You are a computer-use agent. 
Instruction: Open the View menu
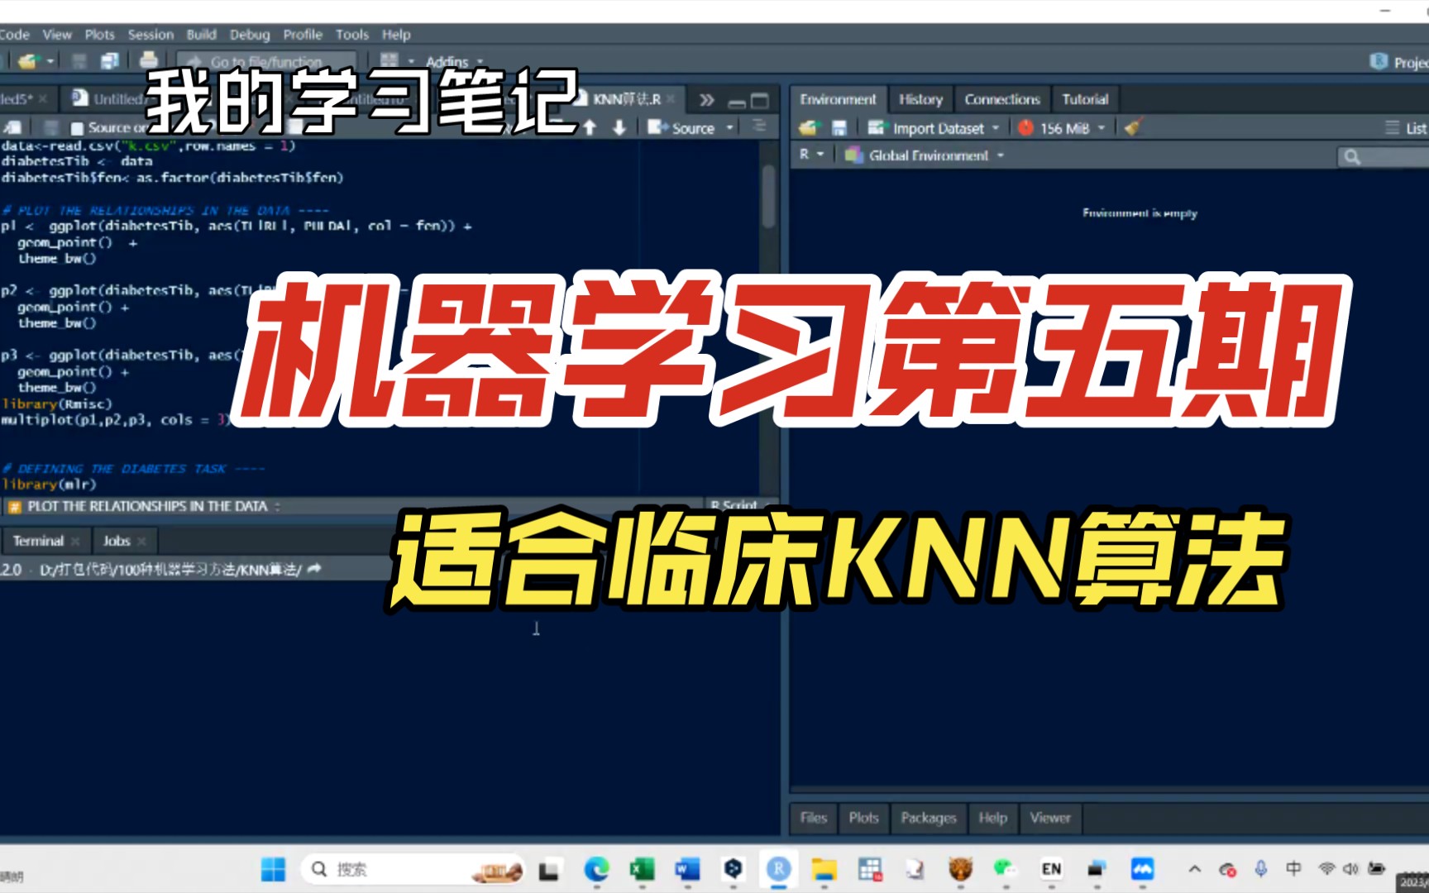pos(57,35)
